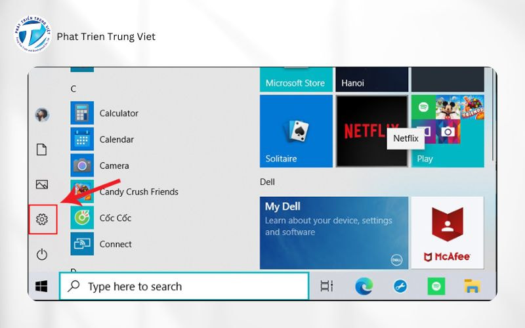Click the Windows Start button

pos(42,286)
